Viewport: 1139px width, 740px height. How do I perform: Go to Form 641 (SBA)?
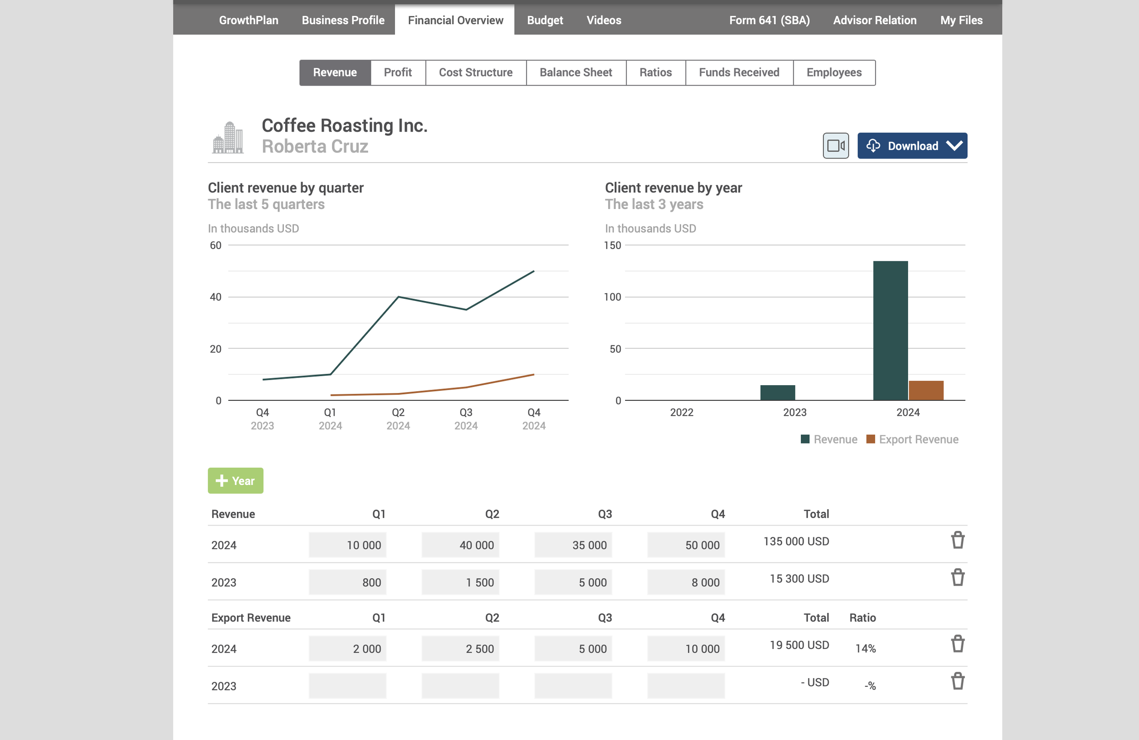tap(769, 20)
